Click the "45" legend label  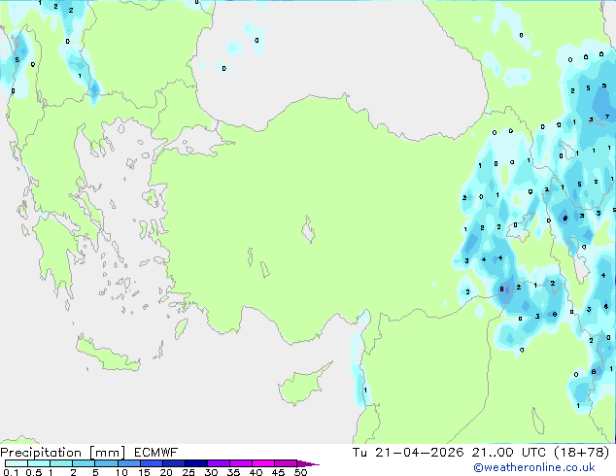[278, 472]
